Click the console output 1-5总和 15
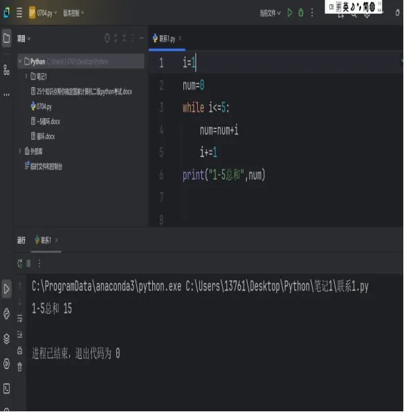Viewport: 404px width, 412px height. pos(52,308)
